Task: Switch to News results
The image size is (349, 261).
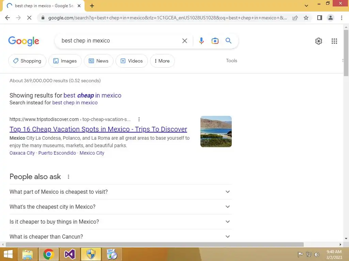Action: 98,61
